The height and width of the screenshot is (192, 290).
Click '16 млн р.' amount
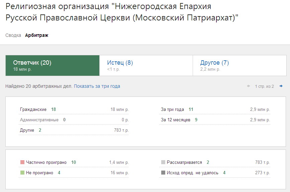click(x=119, y=173)
